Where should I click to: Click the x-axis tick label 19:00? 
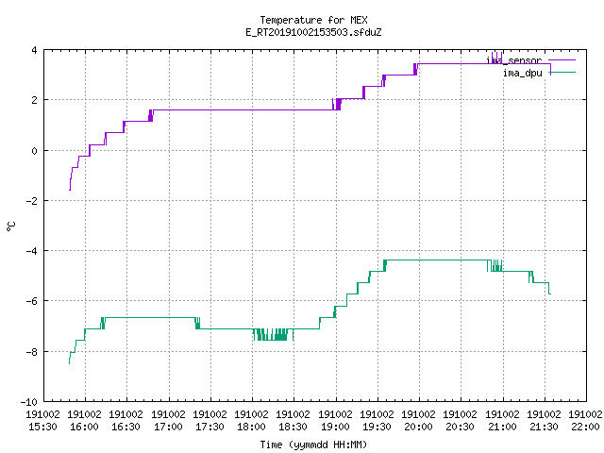(336, 427)
